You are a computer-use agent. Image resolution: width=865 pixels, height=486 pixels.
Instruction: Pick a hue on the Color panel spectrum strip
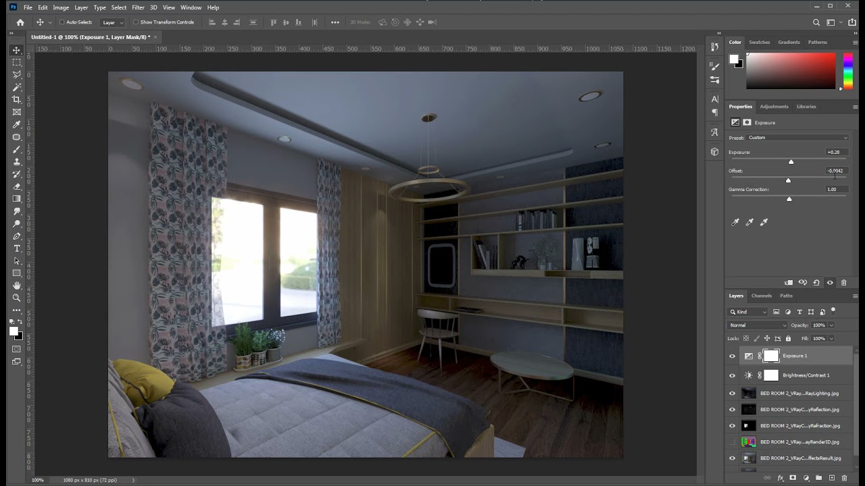pos(847,70)
